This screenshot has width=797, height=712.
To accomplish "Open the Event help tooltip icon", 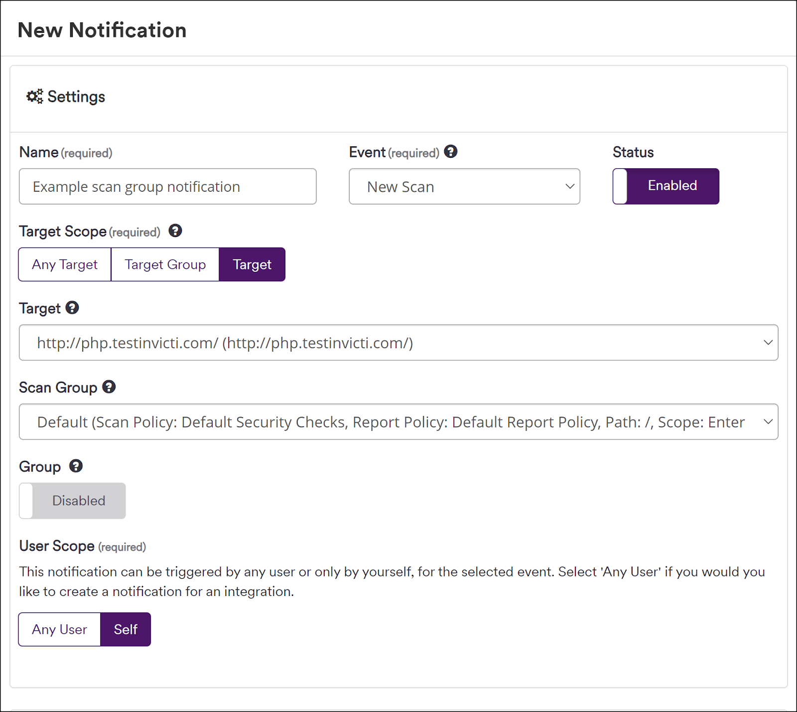I will [451, 152].
